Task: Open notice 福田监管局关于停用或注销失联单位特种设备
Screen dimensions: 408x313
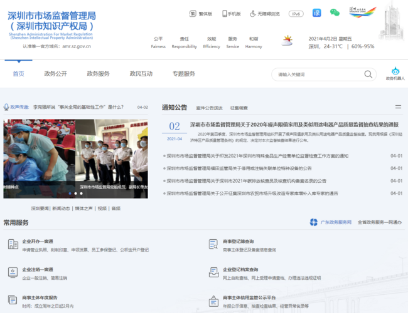Action: tap(239, 168)
